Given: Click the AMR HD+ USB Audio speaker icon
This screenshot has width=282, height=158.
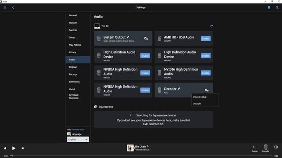Looking at the screenshot, I should click(160, 39).
